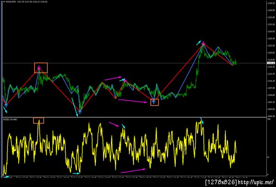Click the 32 level label on the RSI scale
Viewport: 276px width, 187px height.
(268, 157)
